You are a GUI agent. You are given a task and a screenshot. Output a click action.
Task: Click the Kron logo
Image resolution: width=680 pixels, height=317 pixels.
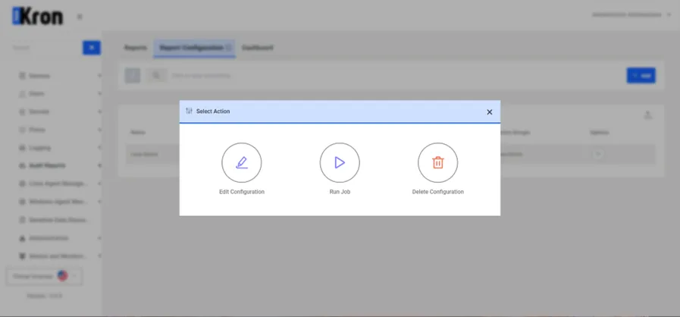tap(37, 17)
